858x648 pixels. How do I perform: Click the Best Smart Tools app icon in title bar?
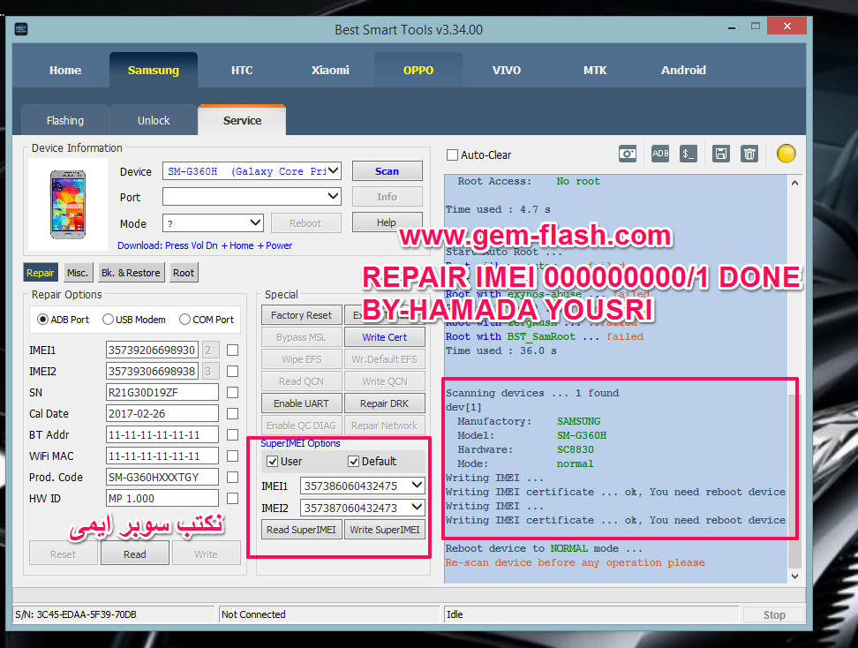pyautogui.click(x=21, y=29)
